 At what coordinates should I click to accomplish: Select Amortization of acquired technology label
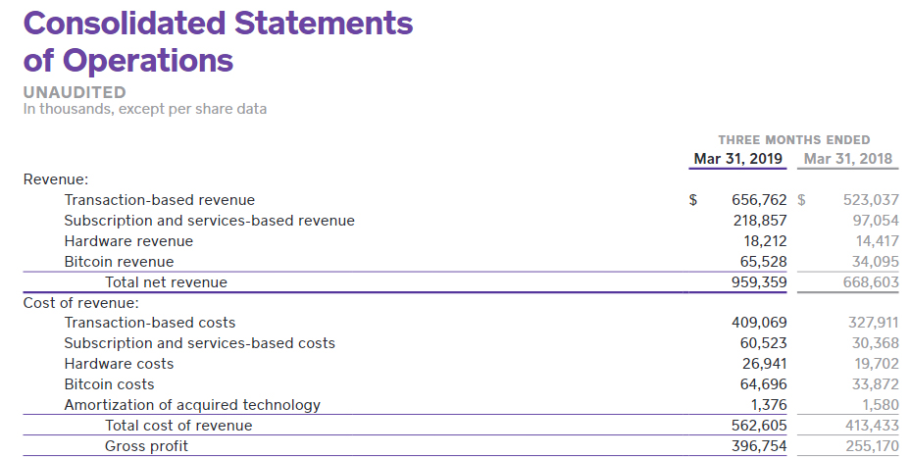[192, 405]
